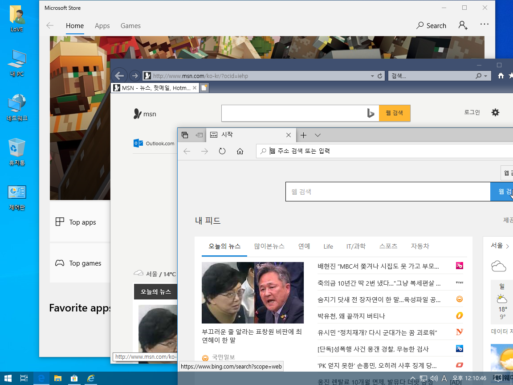Select the Life feed tab
The height and width of the screenshot is (385, 513).
tap(328, 246)
